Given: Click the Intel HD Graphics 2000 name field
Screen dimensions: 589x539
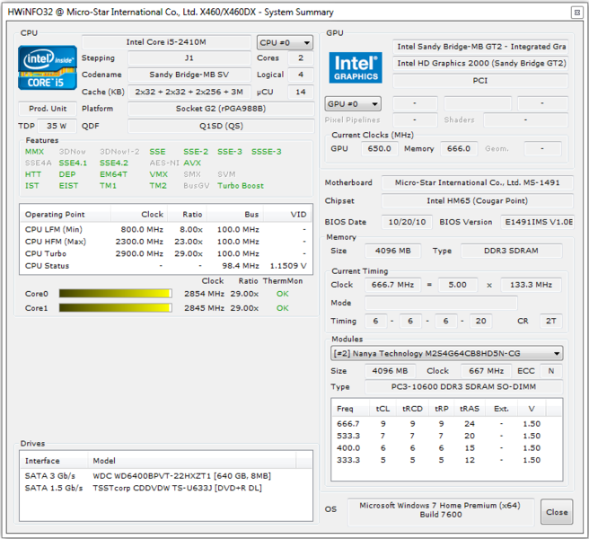Looking at the screenshot, I should pyautogui.click(x=480, y=63).
